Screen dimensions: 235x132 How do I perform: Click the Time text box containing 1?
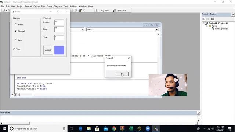coord(59,37)
